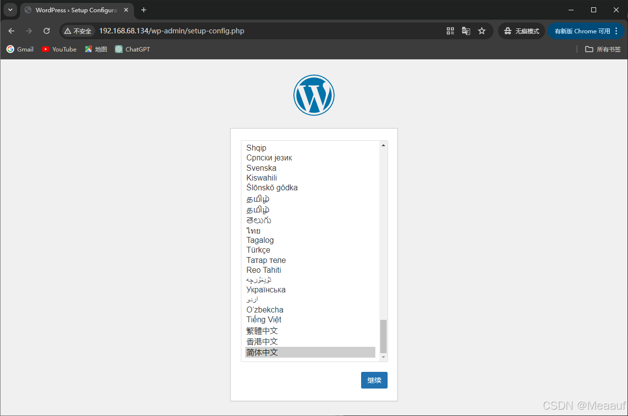Open the 地图 maps bookmark
Screen dimensions: 628x416
[96, 49]
